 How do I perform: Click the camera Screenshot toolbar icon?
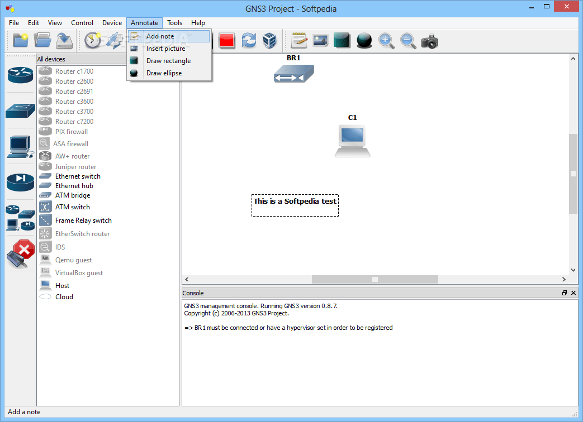point(429,41)
